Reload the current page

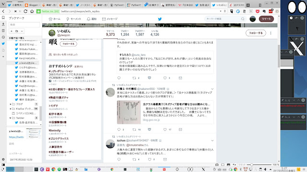[25, 11]
